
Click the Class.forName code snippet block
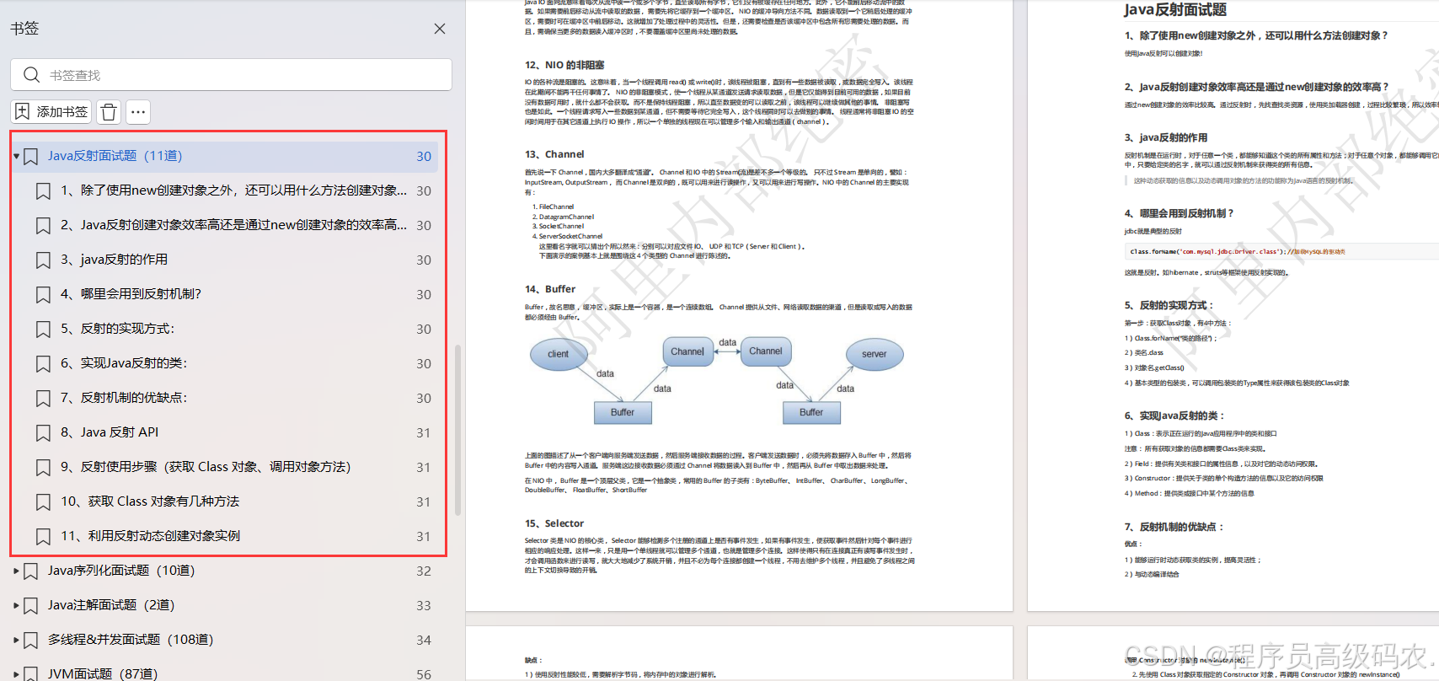1281,251
